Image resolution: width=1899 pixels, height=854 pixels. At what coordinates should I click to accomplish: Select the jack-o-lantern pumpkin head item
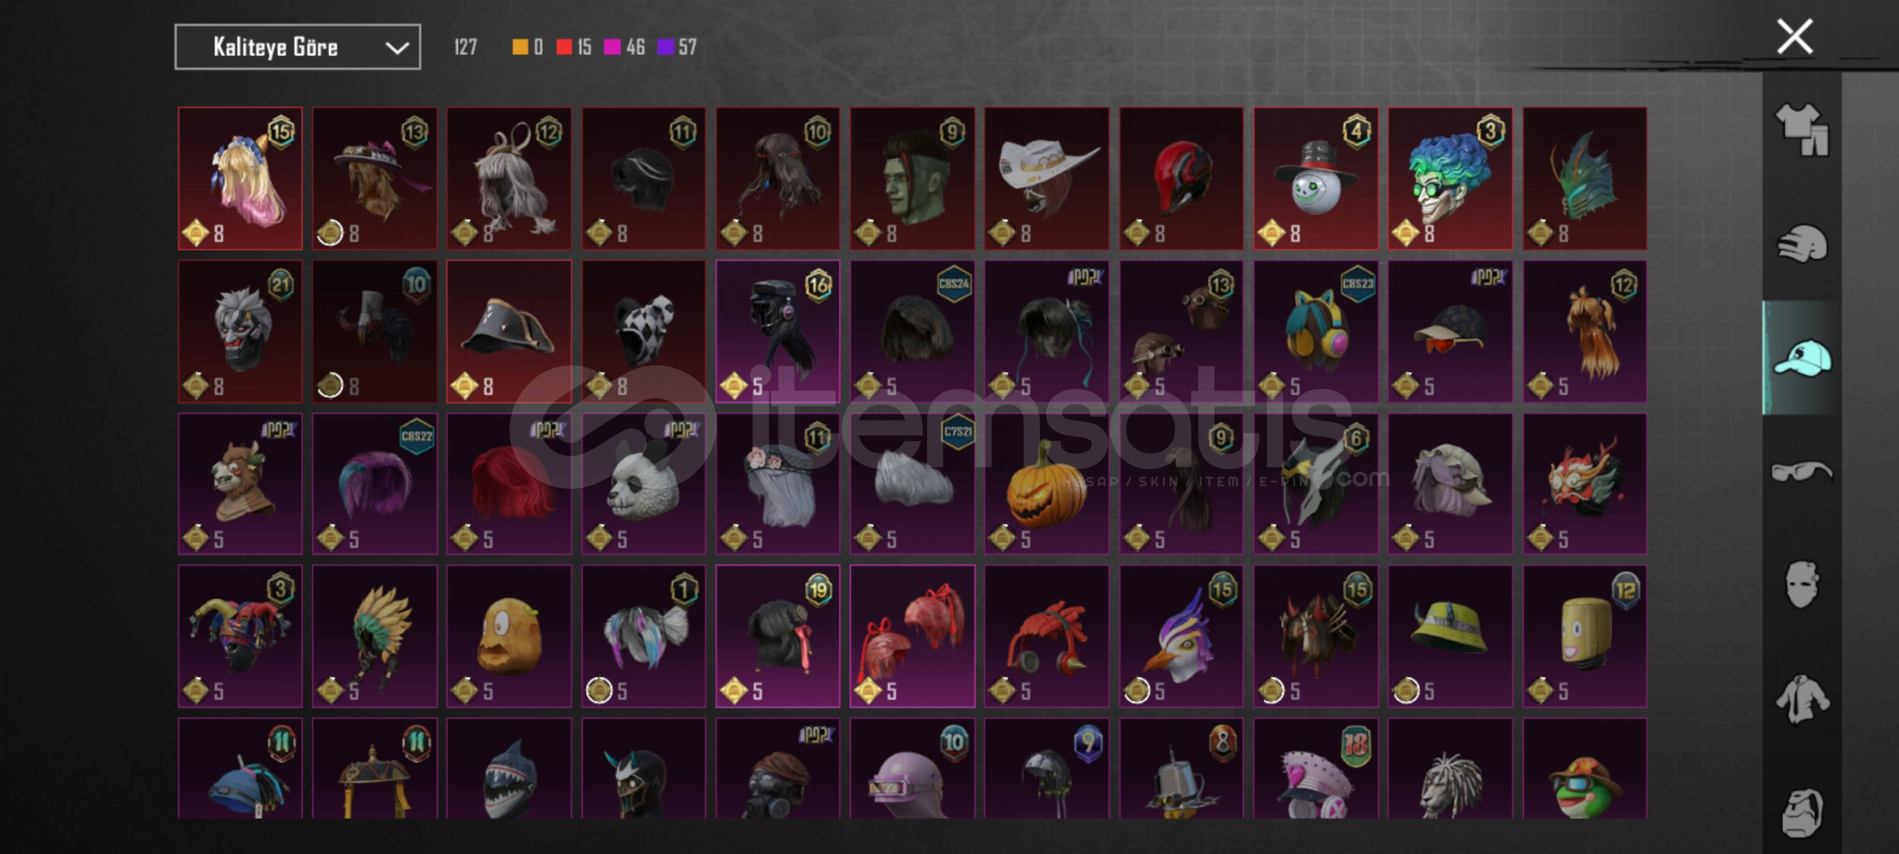tap(1046, 484)
